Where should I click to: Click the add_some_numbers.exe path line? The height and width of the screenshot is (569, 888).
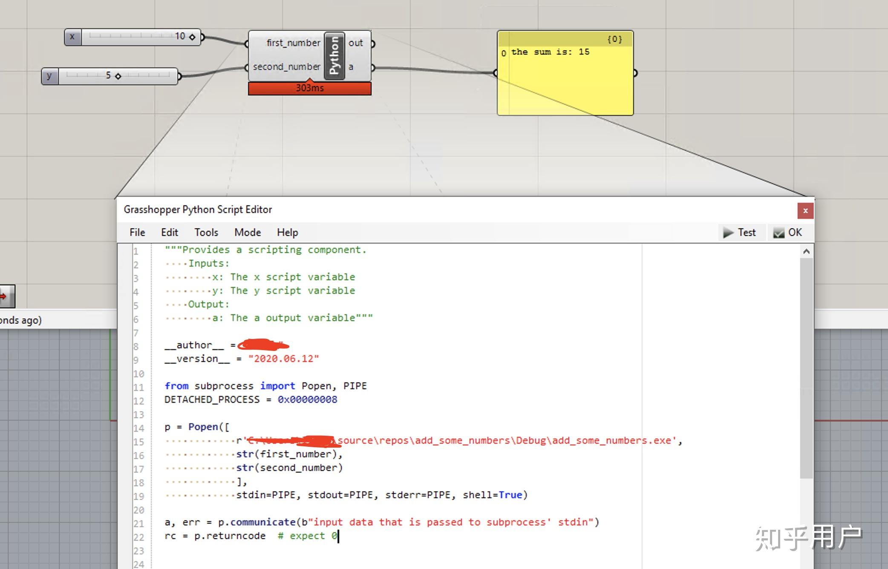click(459, 441)
